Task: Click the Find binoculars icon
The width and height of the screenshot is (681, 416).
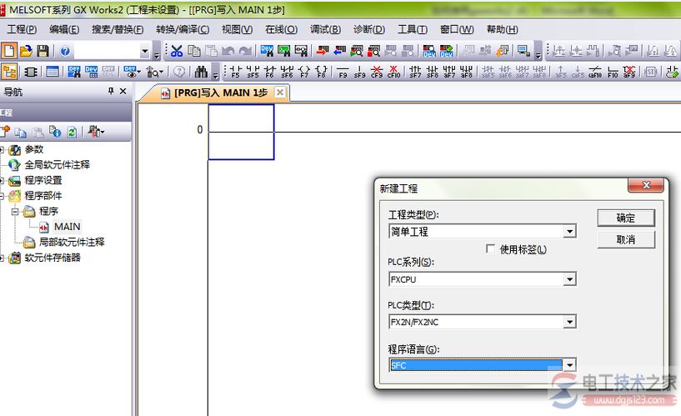Action: click(x=201, y=72)
